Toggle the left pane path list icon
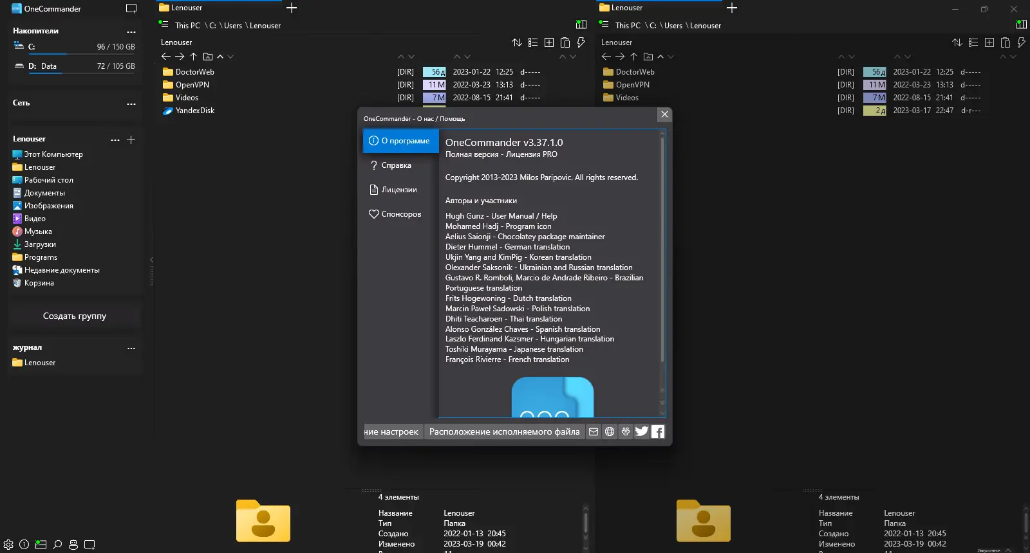The image size is (1030, 553). (x=164, y=24)
